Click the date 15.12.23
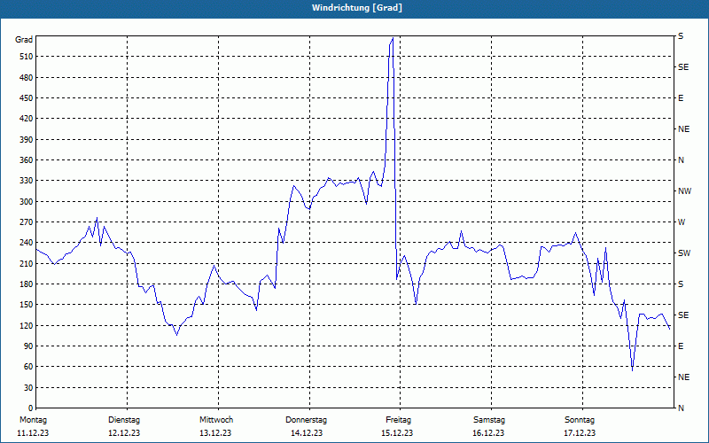The width and height of the screenshot is (709, 443). (397, 433)
